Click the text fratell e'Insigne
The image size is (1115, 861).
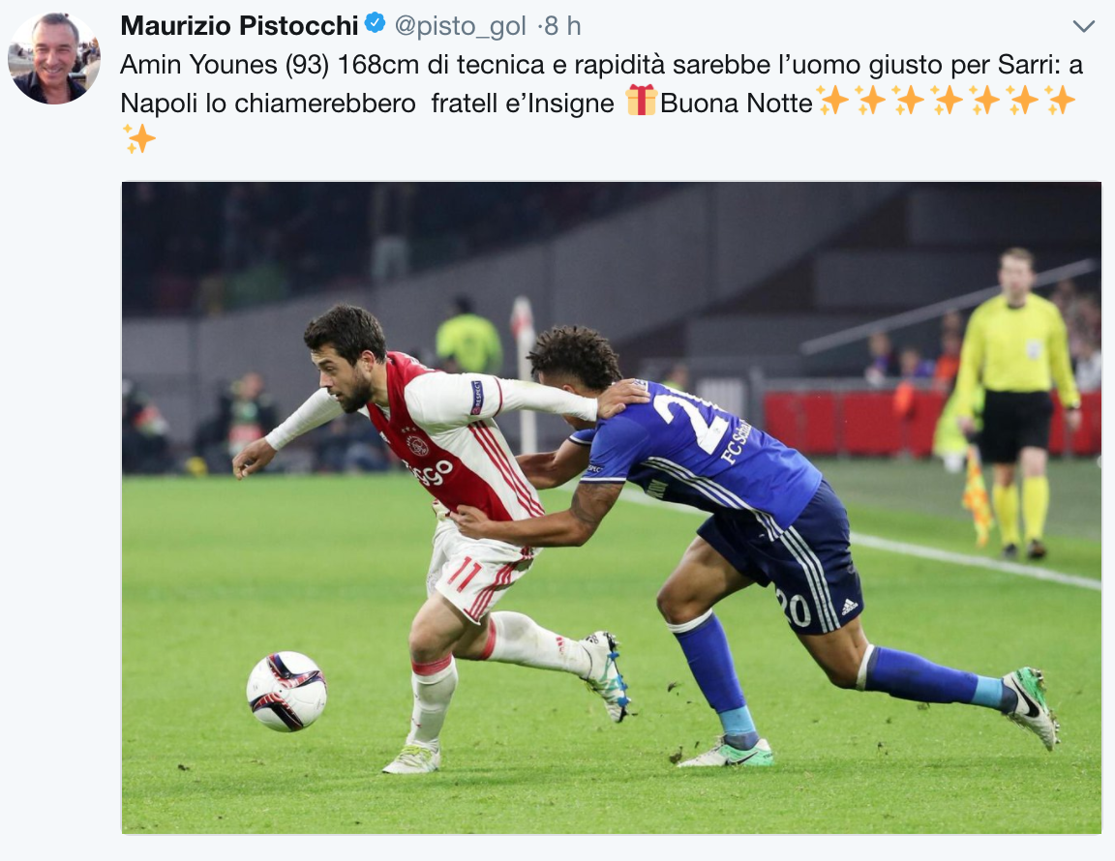point(523,104)
